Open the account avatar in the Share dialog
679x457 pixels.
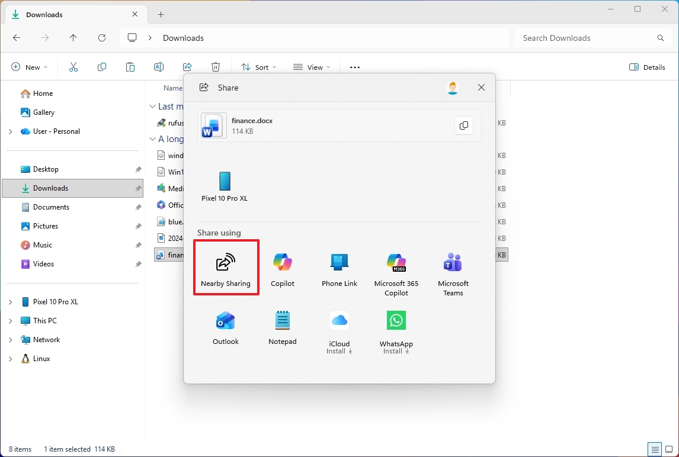coord(452,88)
